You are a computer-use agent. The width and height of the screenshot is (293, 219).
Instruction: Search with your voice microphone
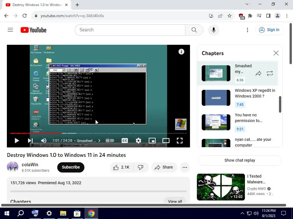[x=213, y=30]
